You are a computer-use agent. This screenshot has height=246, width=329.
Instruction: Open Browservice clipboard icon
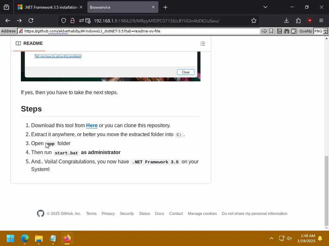(294, 31)
